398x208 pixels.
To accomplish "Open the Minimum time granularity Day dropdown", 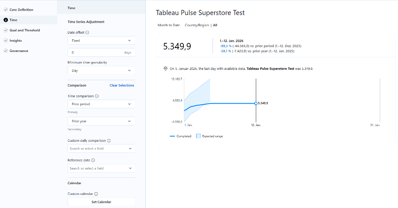I will tap(101, 71).
